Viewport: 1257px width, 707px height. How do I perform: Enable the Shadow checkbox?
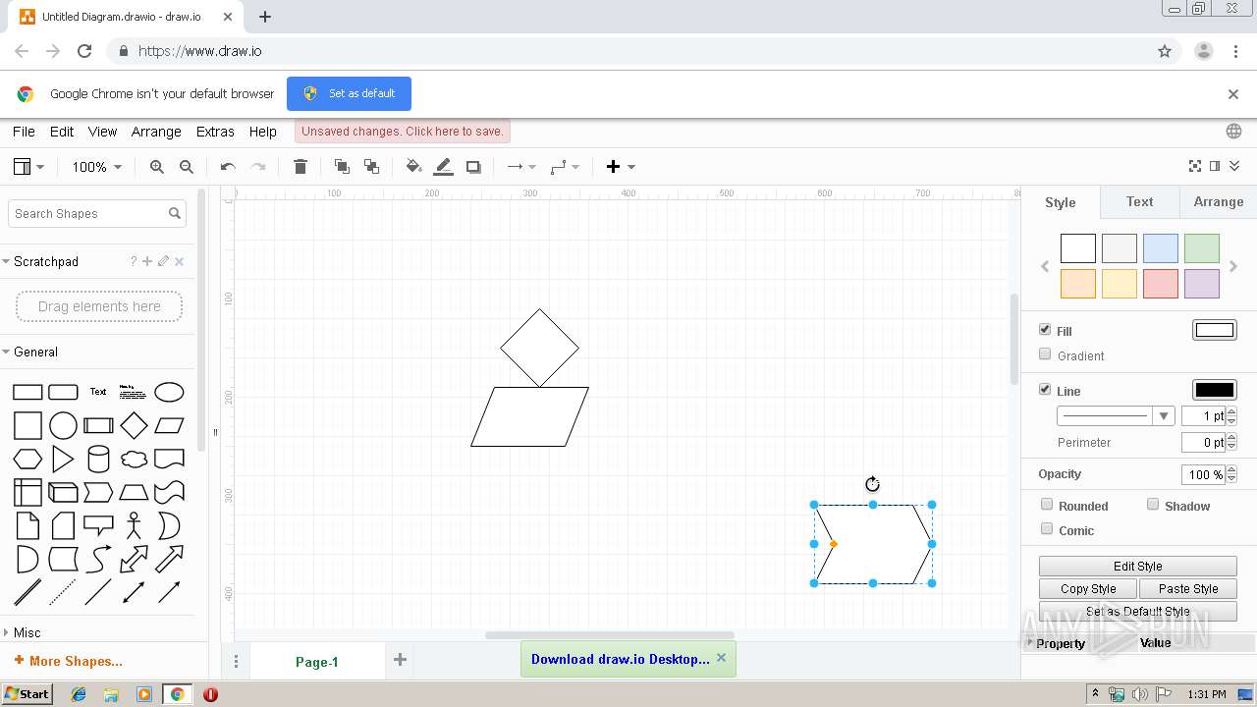[x=1153, y=505]
